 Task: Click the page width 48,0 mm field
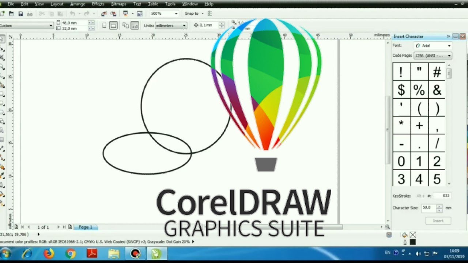click(74, 23)
